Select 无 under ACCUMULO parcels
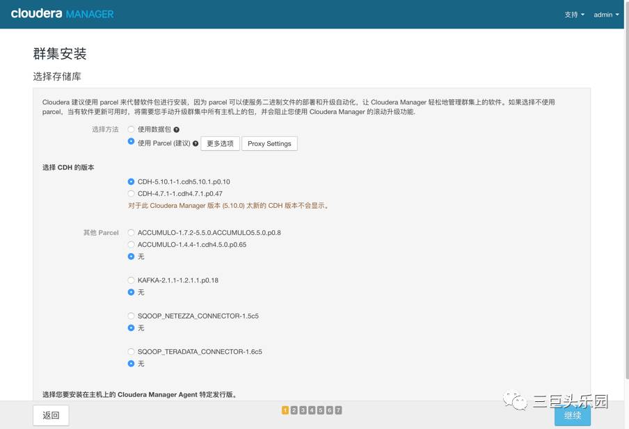This screenshot has height=429, width=629. [131, 256]
